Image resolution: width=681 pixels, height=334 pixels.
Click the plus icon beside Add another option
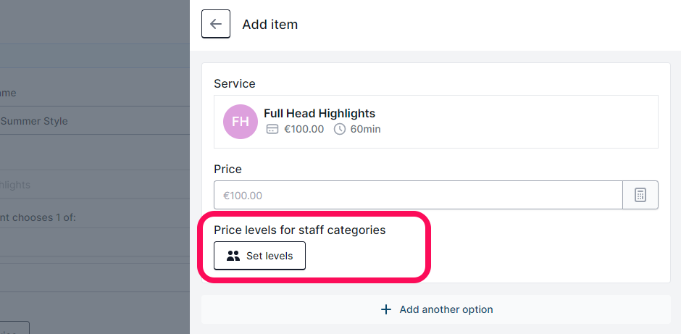pos(385,309)
